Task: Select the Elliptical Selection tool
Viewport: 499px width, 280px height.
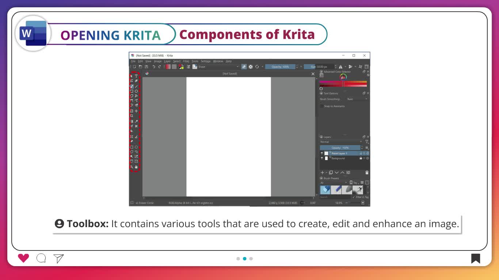Action: pyautogui.click(x=136, y=147)
